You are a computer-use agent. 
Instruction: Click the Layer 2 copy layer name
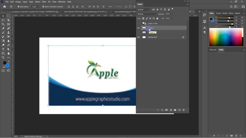click(x=153, y=23)
